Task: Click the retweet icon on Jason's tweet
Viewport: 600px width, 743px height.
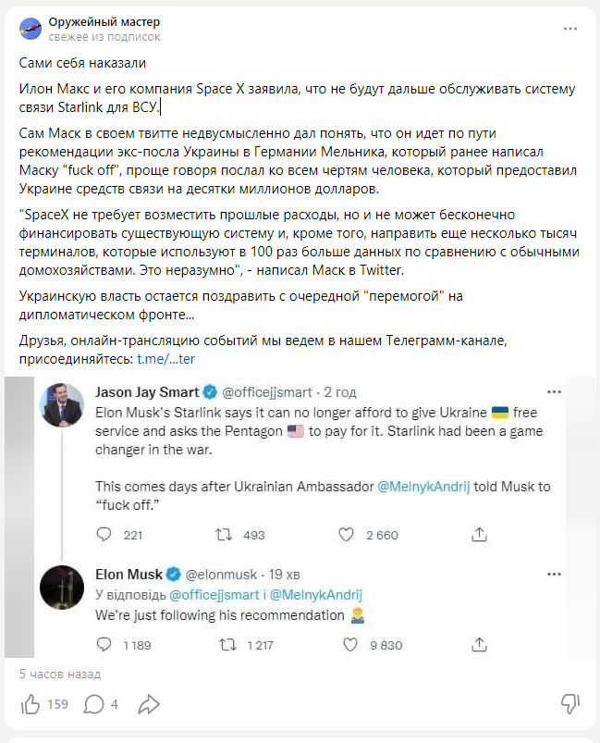Action: pyautogui.click(x=223, y=535)
